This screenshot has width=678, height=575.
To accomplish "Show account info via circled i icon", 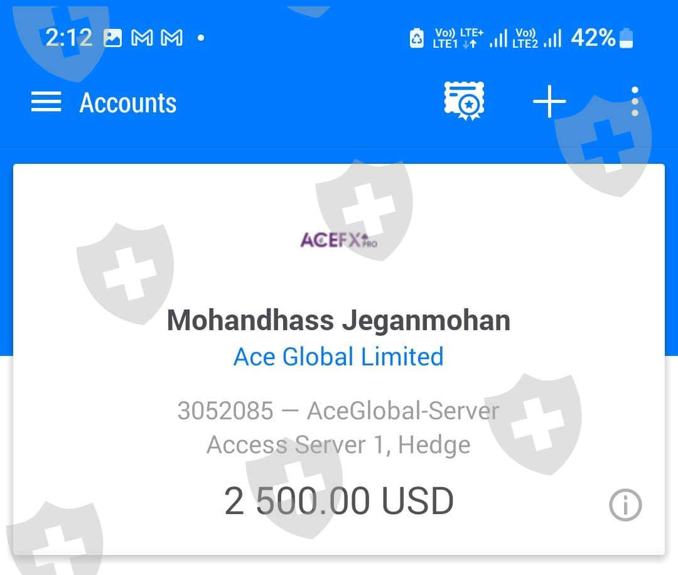I will [x=625, y=505].
